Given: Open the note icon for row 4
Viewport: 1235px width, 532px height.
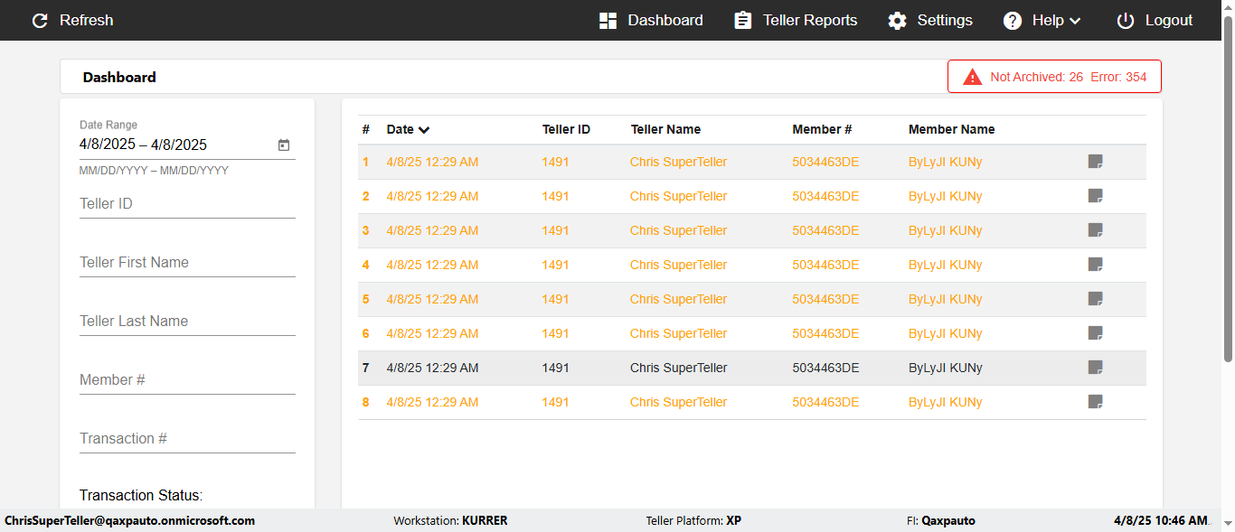Looking at the screenshot, I should point(1095,265).
